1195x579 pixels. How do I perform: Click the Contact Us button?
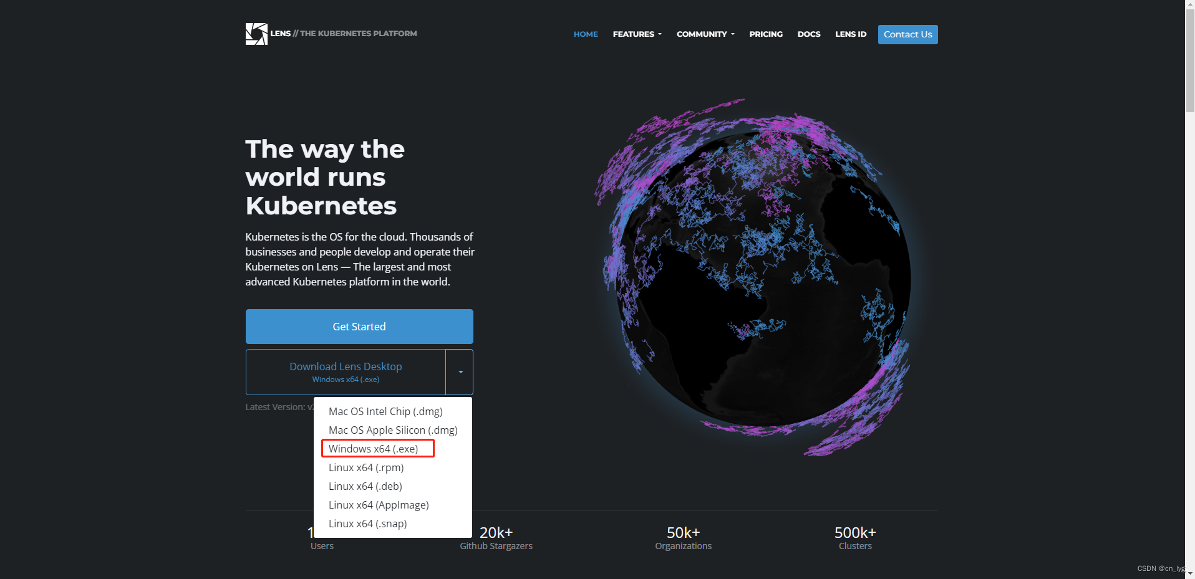tap(907, 34)
